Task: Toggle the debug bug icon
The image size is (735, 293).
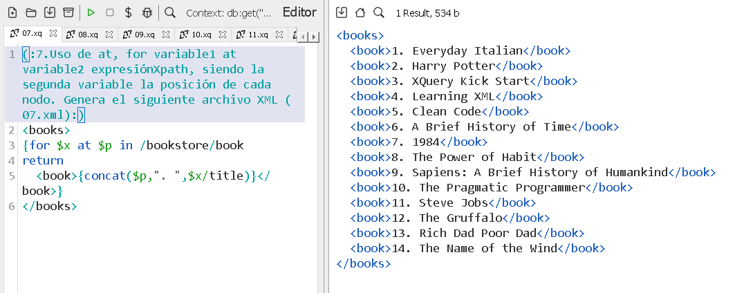Action: (x=147, y=12)
